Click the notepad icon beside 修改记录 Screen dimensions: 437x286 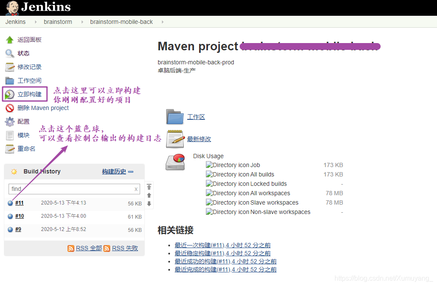pyautogui.click(x=10, y=67)
